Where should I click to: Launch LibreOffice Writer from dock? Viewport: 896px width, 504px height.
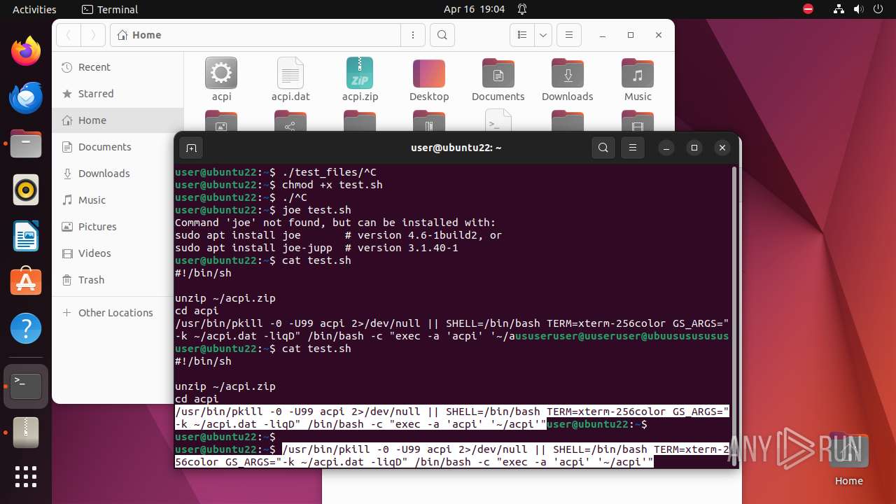[x=26, y=236]
